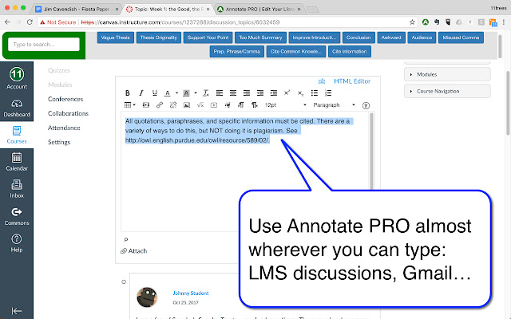The height and width of the screenshot is (319, 511).
Task: Toggle bold formatting in the editor
Action: coord(128,93)
